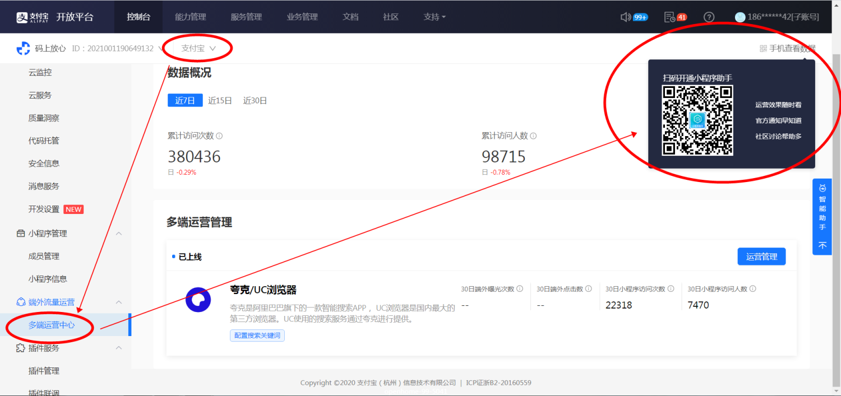
Task: Click info icon beside 30日端外曝光次数
Action: click(x=520, y=289)
